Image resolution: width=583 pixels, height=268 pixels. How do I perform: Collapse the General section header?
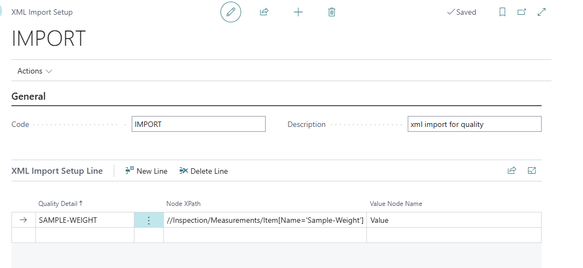[29, 96]
